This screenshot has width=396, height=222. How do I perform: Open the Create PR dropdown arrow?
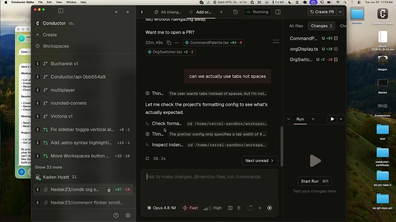click(340, 12)
